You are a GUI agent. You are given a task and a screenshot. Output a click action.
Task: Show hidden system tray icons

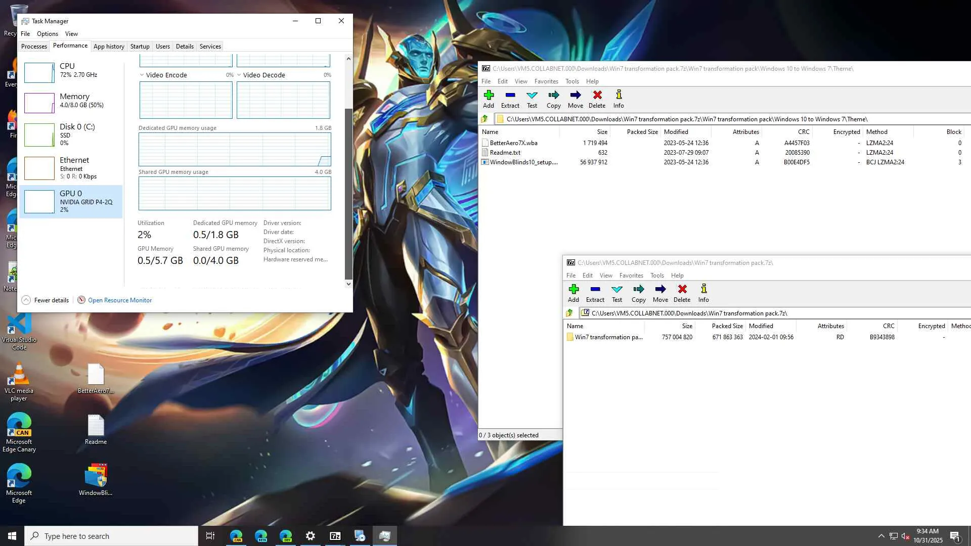pos(881,536)
